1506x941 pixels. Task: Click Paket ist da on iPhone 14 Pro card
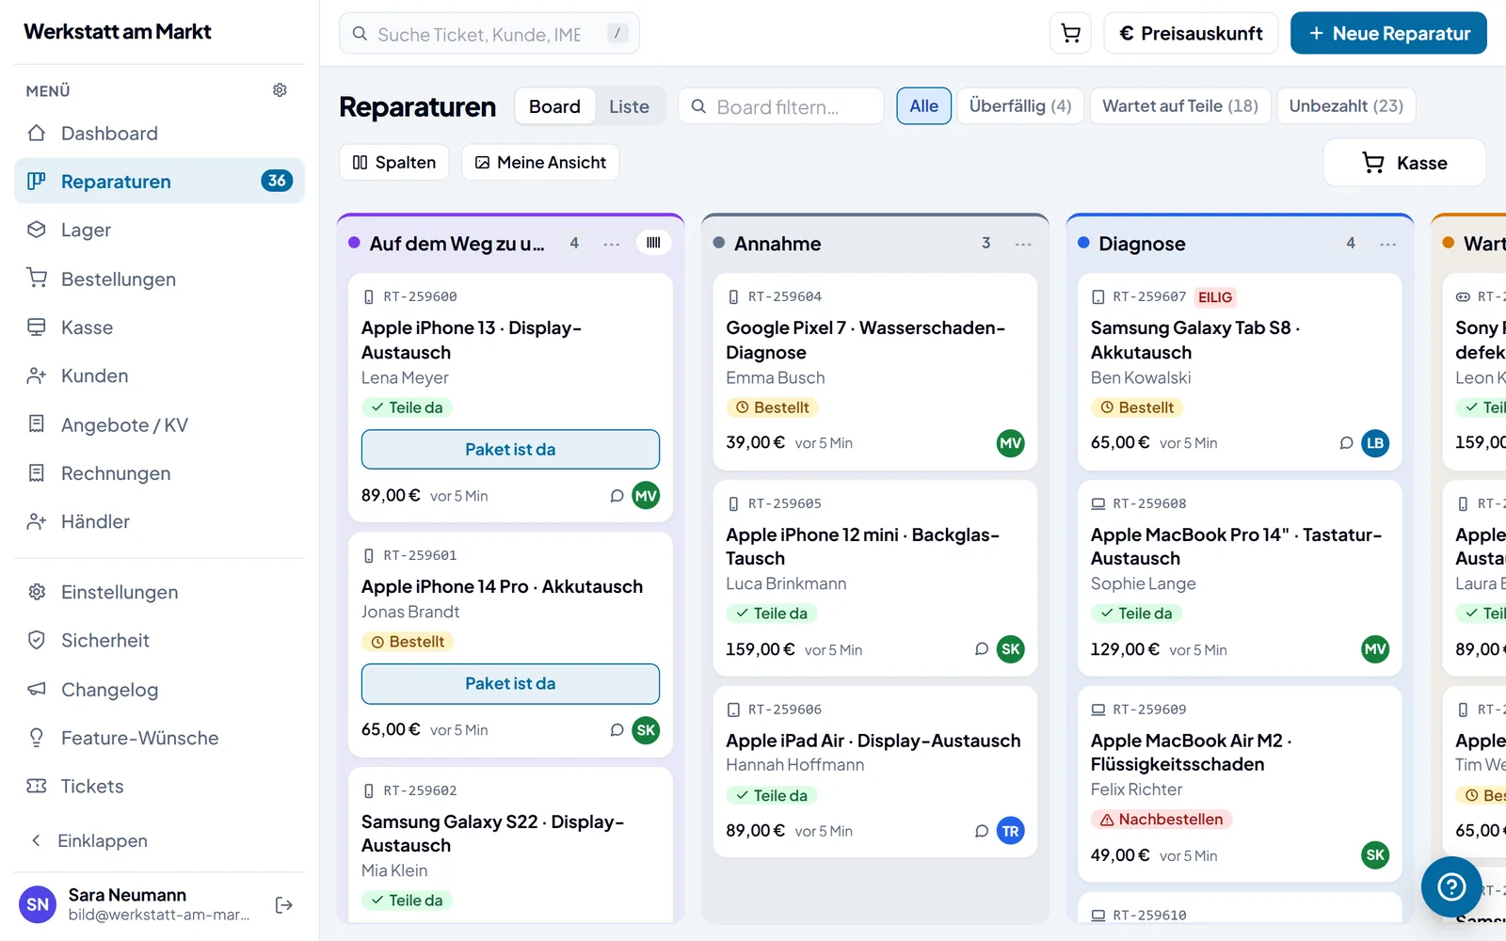pyautogui.click(x=510, y=684)
